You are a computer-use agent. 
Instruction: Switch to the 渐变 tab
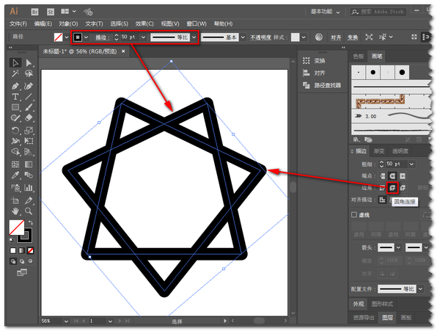[x=379, y=151]
